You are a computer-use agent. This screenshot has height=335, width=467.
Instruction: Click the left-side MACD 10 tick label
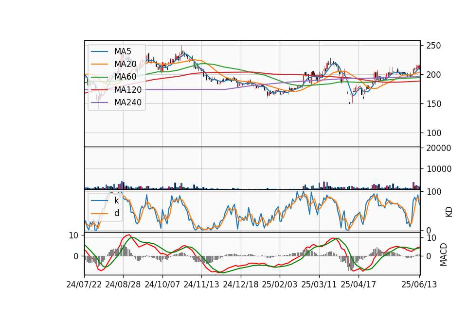click(73, 236)
